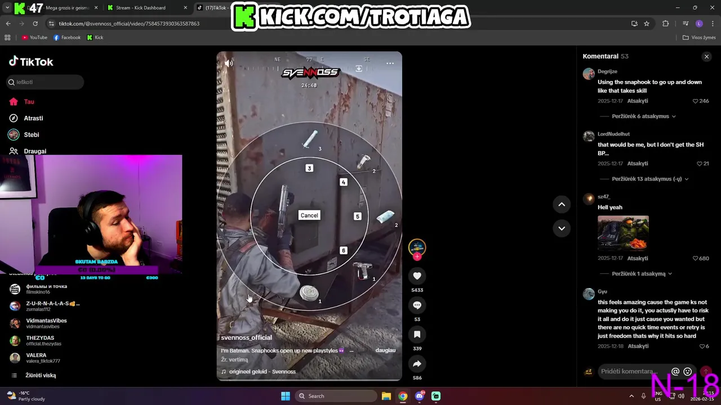Like sz47_'s comment with 680 likes
721x405 pixels.
[695, 258]
